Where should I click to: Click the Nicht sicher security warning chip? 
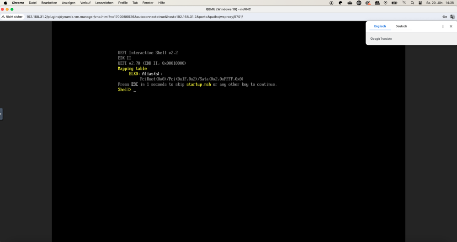pyautogui.click(x=12, y=16)
